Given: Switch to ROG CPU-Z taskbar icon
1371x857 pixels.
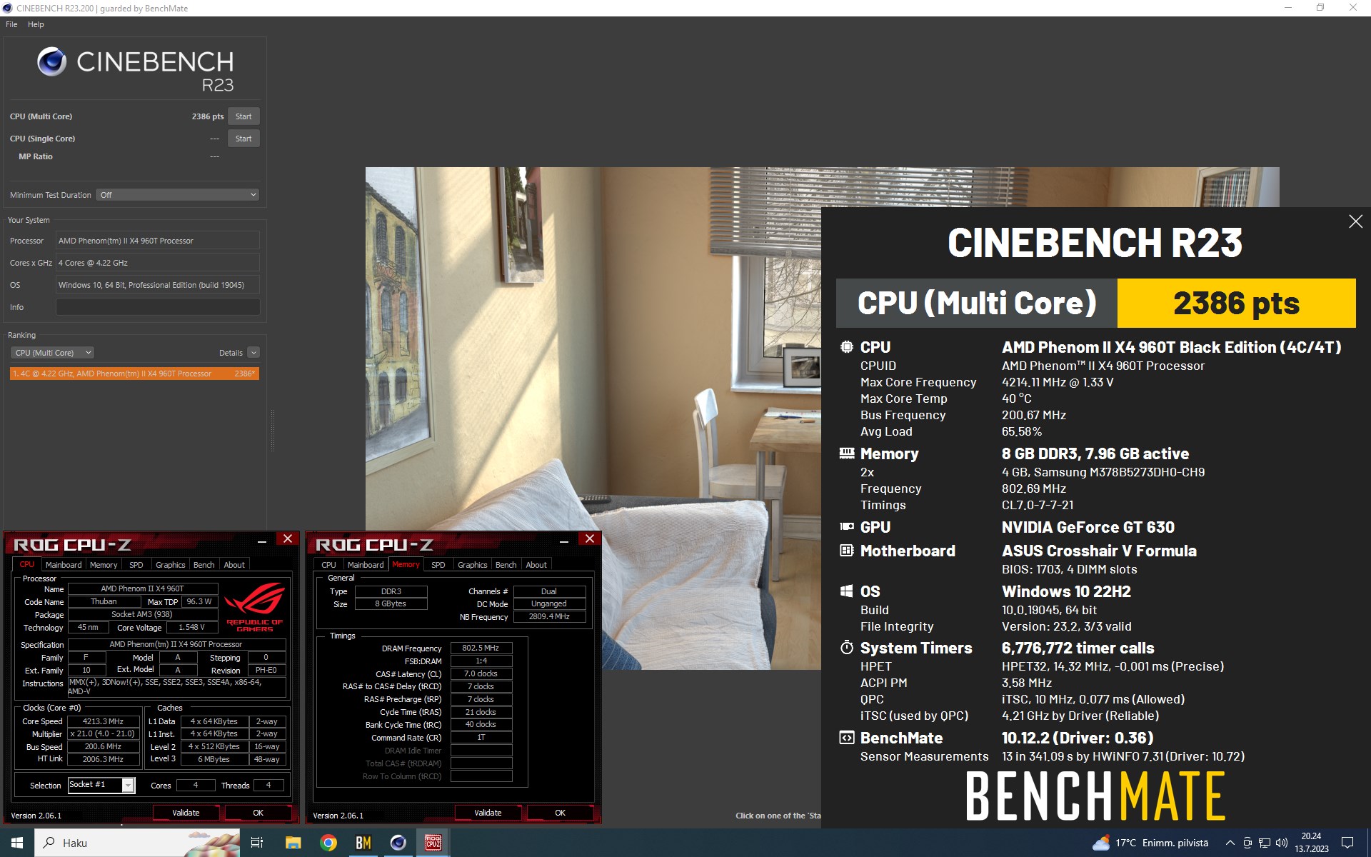Looking at the screenshot, I should coord(433,843).
